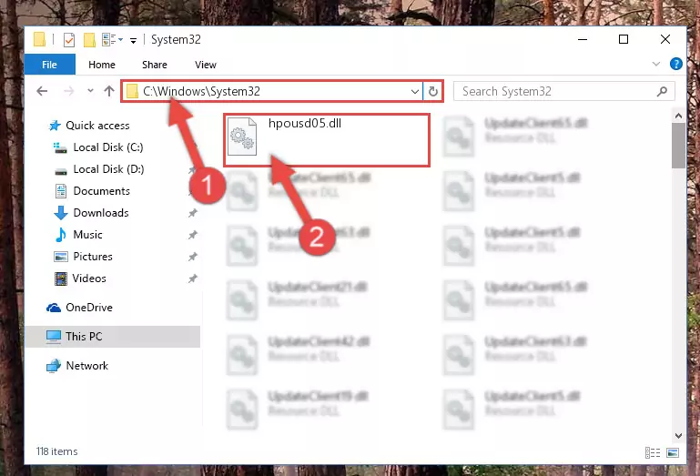This screenshot has height=476, width=700.
Task: Switch to the Share ribbon tab
Action: coord(155,65)
